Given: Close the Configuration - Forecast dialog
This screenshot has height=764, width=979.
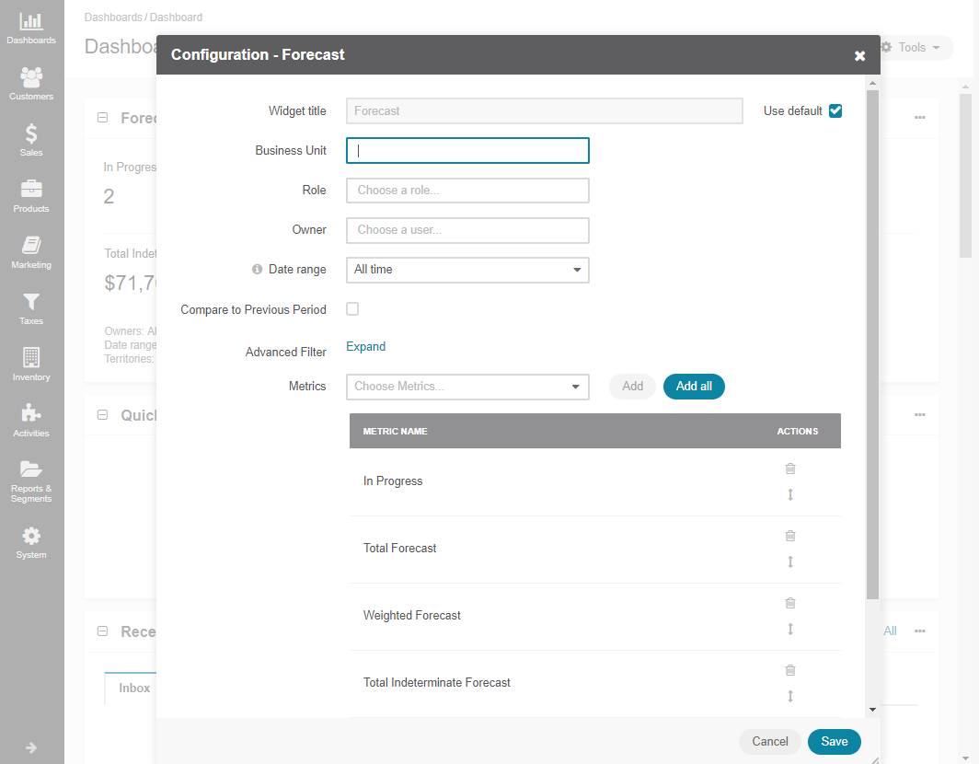Looking at the screenshot, I should 859,55.
